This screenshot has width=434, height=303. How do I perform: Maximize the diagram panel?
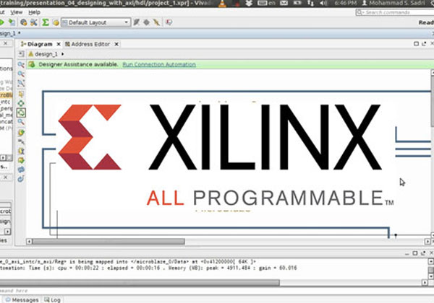pos(416,43)
